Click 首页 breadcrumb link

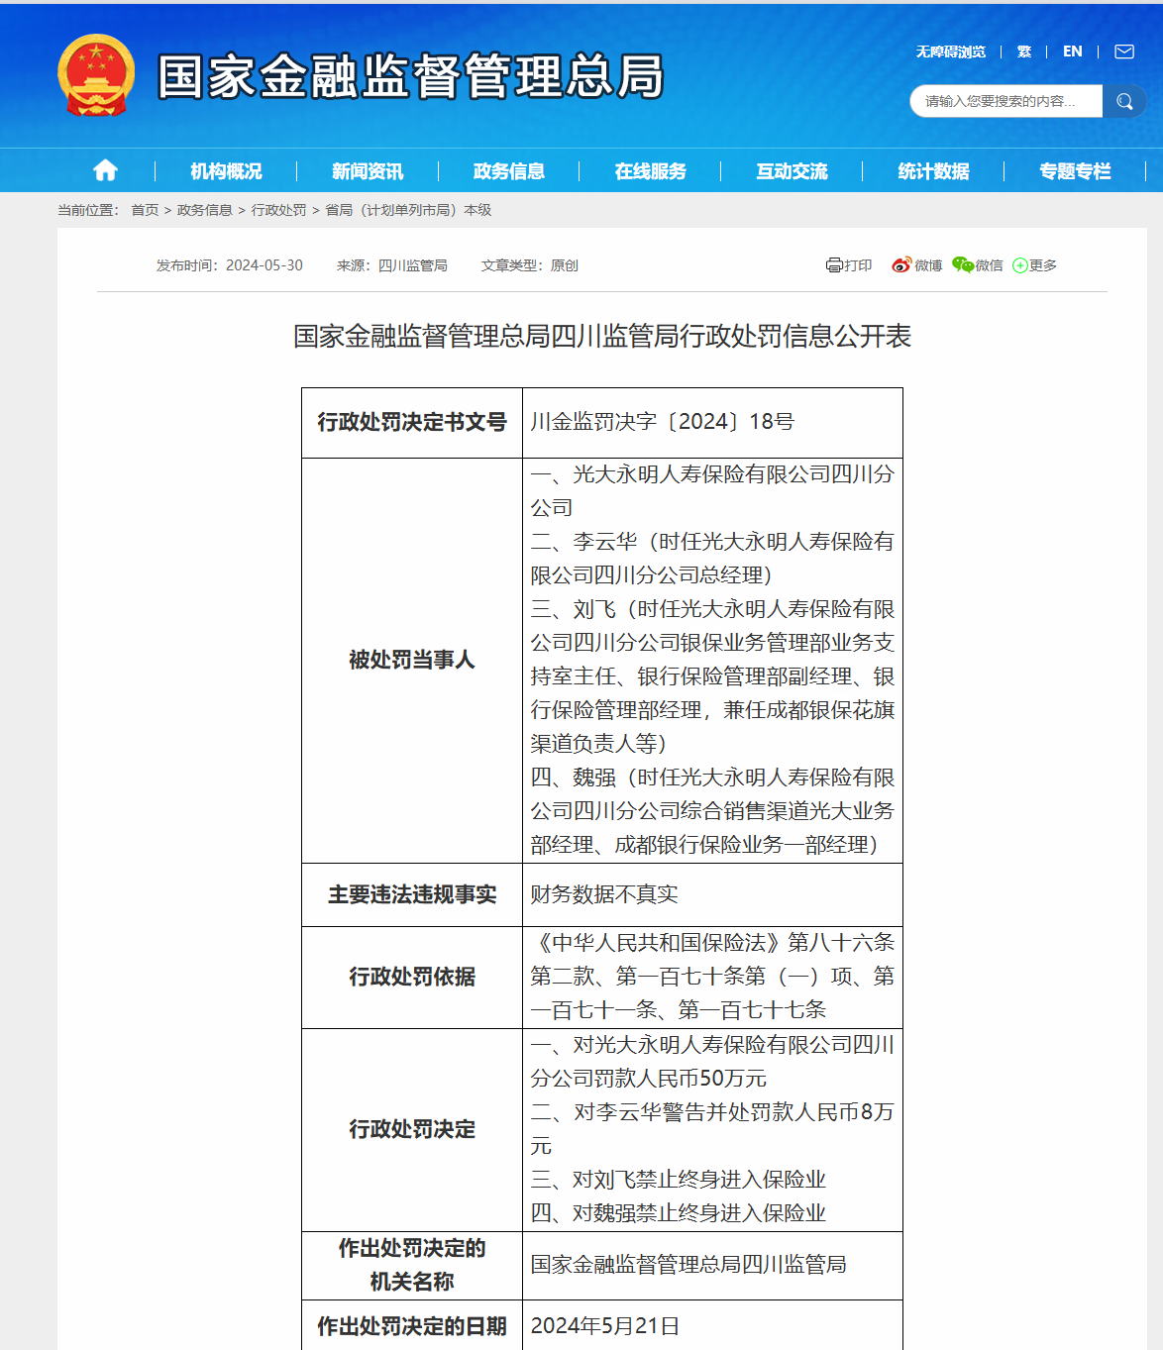[x=145, y=210]
